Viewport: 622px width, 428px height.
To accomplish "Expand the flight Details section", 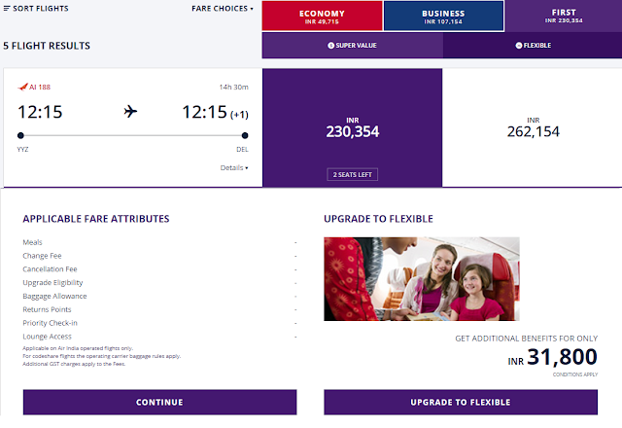I will [x=234, y=167].
